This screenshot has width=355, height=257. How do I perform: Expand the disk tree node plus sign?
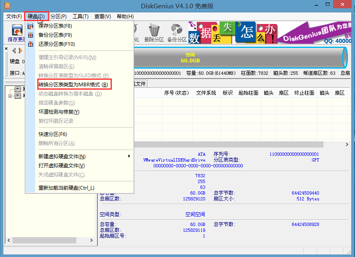(x=10, y=96)
